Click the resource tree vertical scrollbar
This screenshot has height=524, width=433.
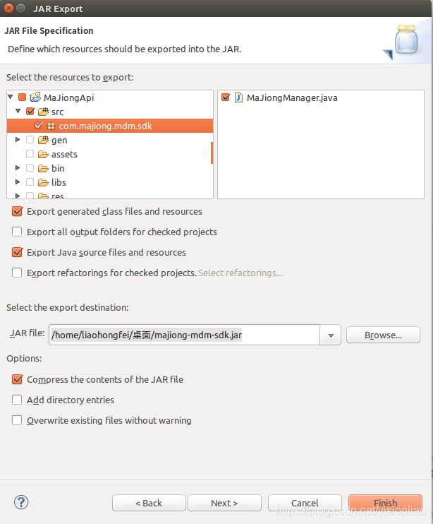212,153
